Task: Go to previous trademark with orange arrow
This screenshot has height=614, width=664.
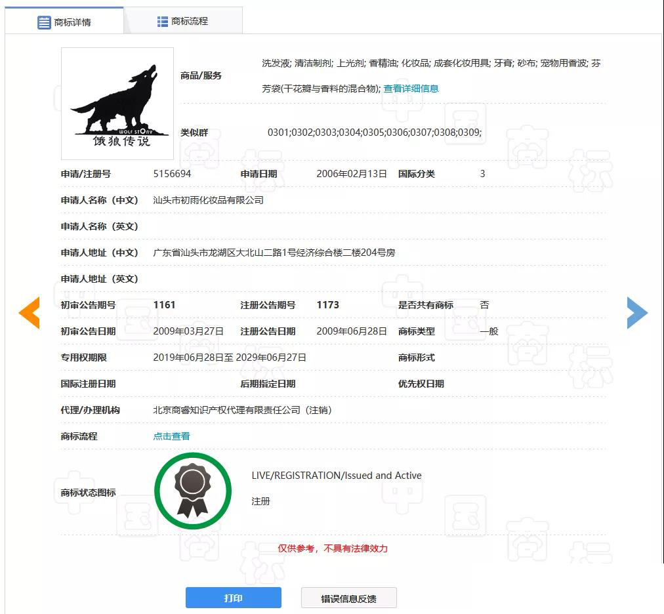Action: [30, 313]
